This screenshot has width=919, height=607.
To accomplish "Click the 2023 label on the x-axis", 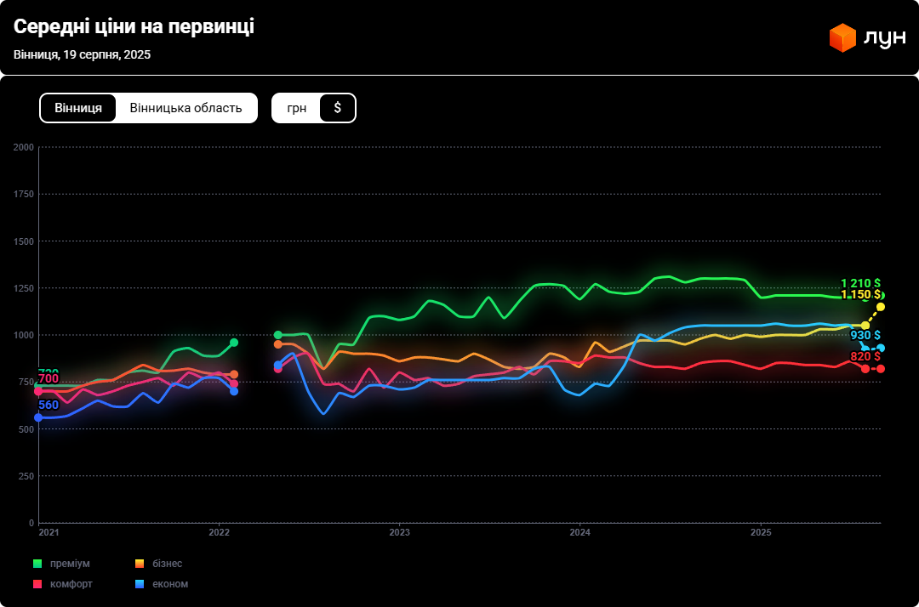I will (399, 533).
